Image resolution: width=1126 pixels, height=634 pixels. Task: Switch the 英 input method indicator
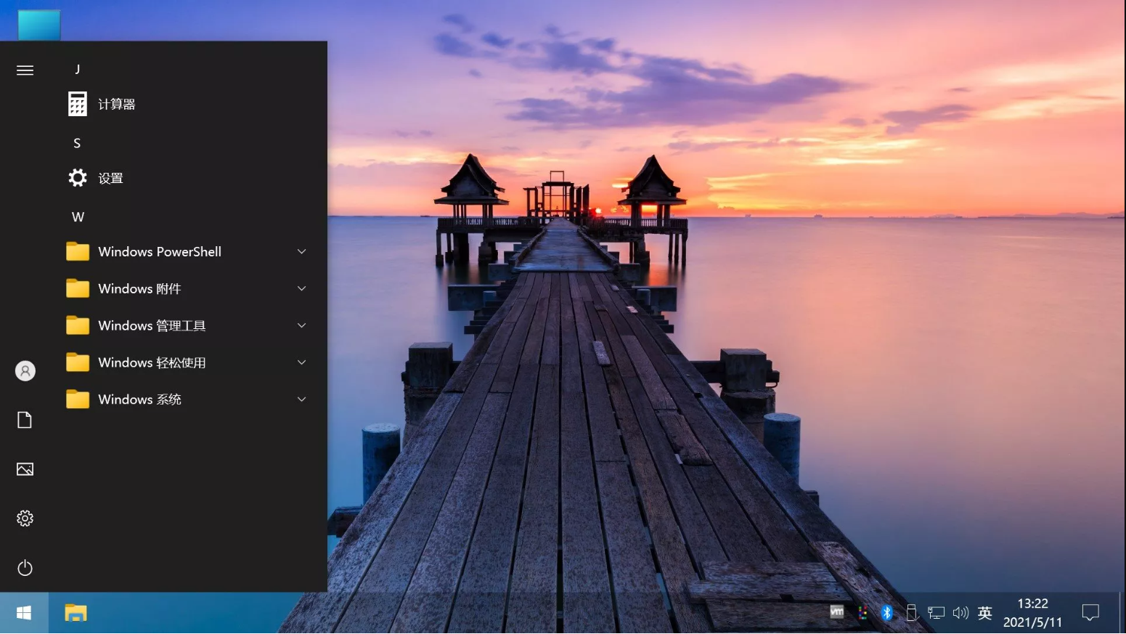click(x=984, y=613)
